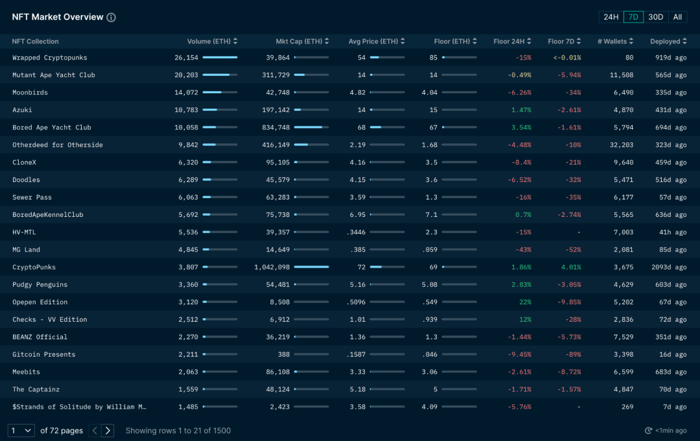Click the Wrapped Cryptopunks volume bar
This screenshot has height=441, width=700.
[x=220, y=58]
